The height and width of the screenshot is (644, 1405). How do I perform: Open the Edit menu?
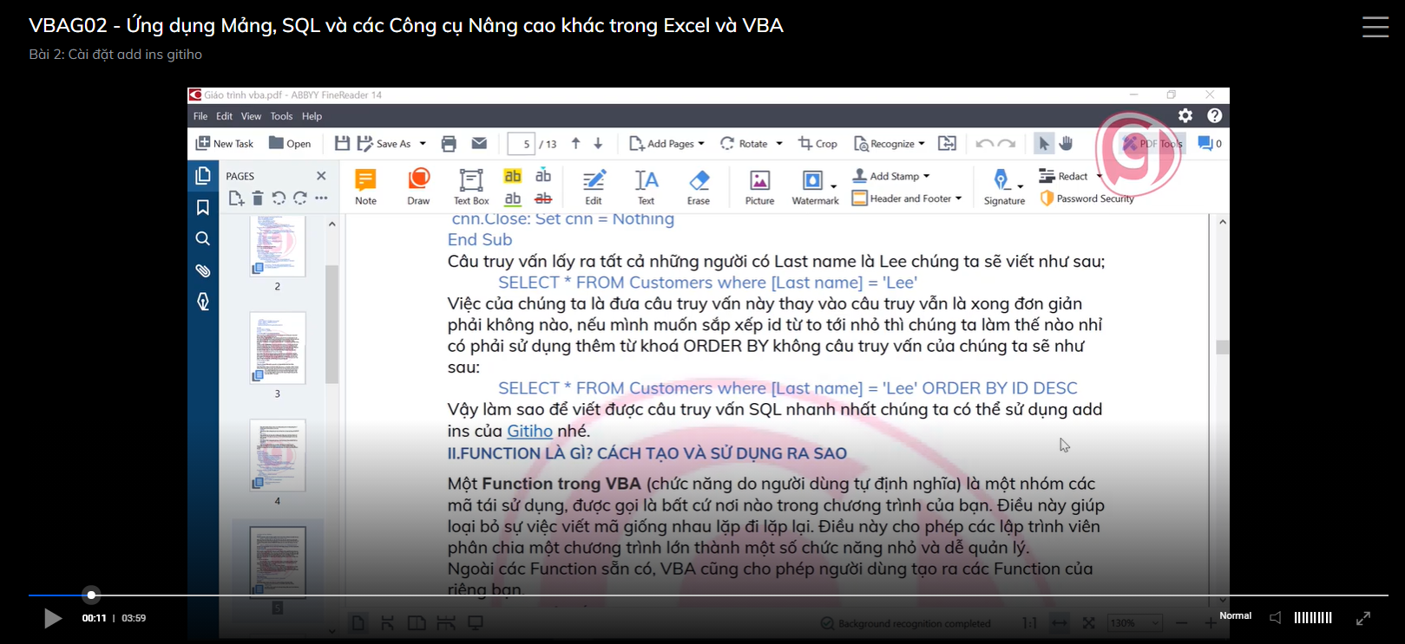click(224, 116)
